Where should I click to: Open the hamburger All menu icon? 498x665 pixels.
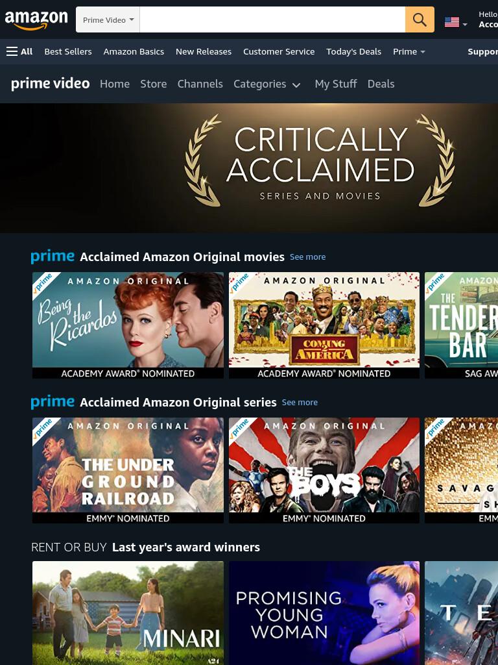point(12,51)
